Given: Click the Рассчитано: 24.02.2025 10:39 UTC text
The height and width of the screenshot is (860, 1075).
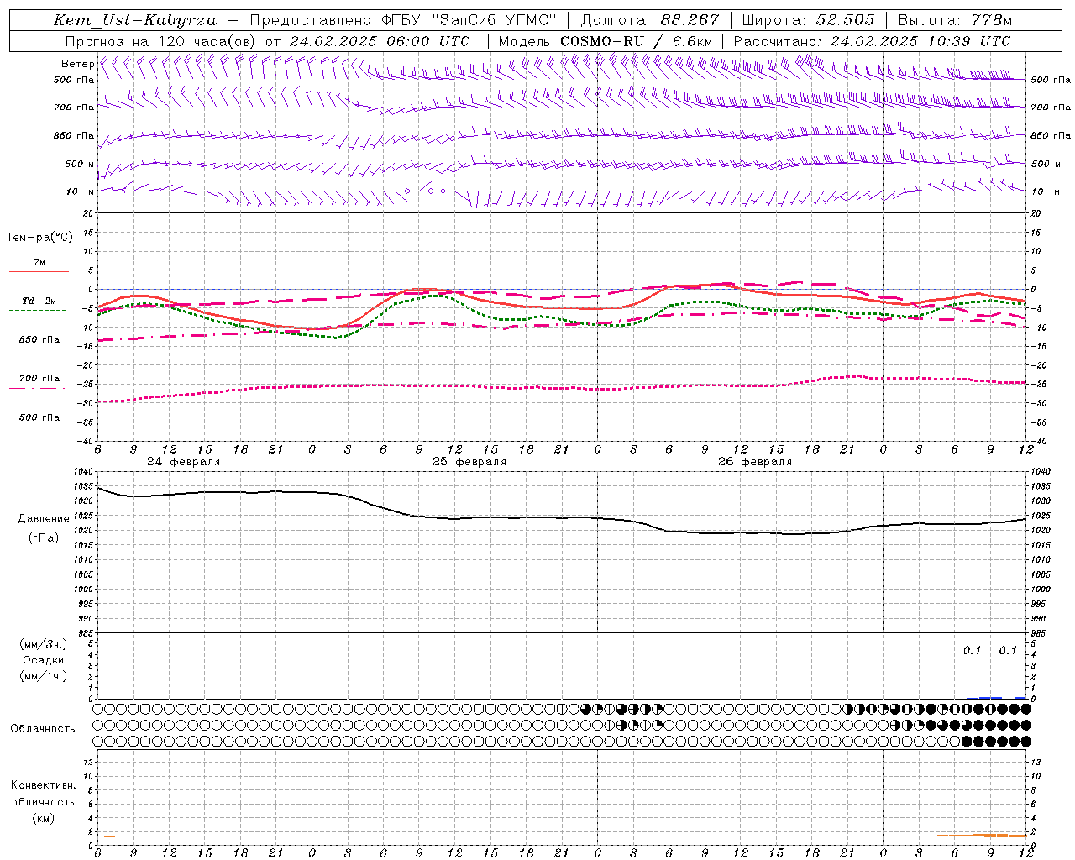Looking at the screenshot, I should tap(872, 41).
